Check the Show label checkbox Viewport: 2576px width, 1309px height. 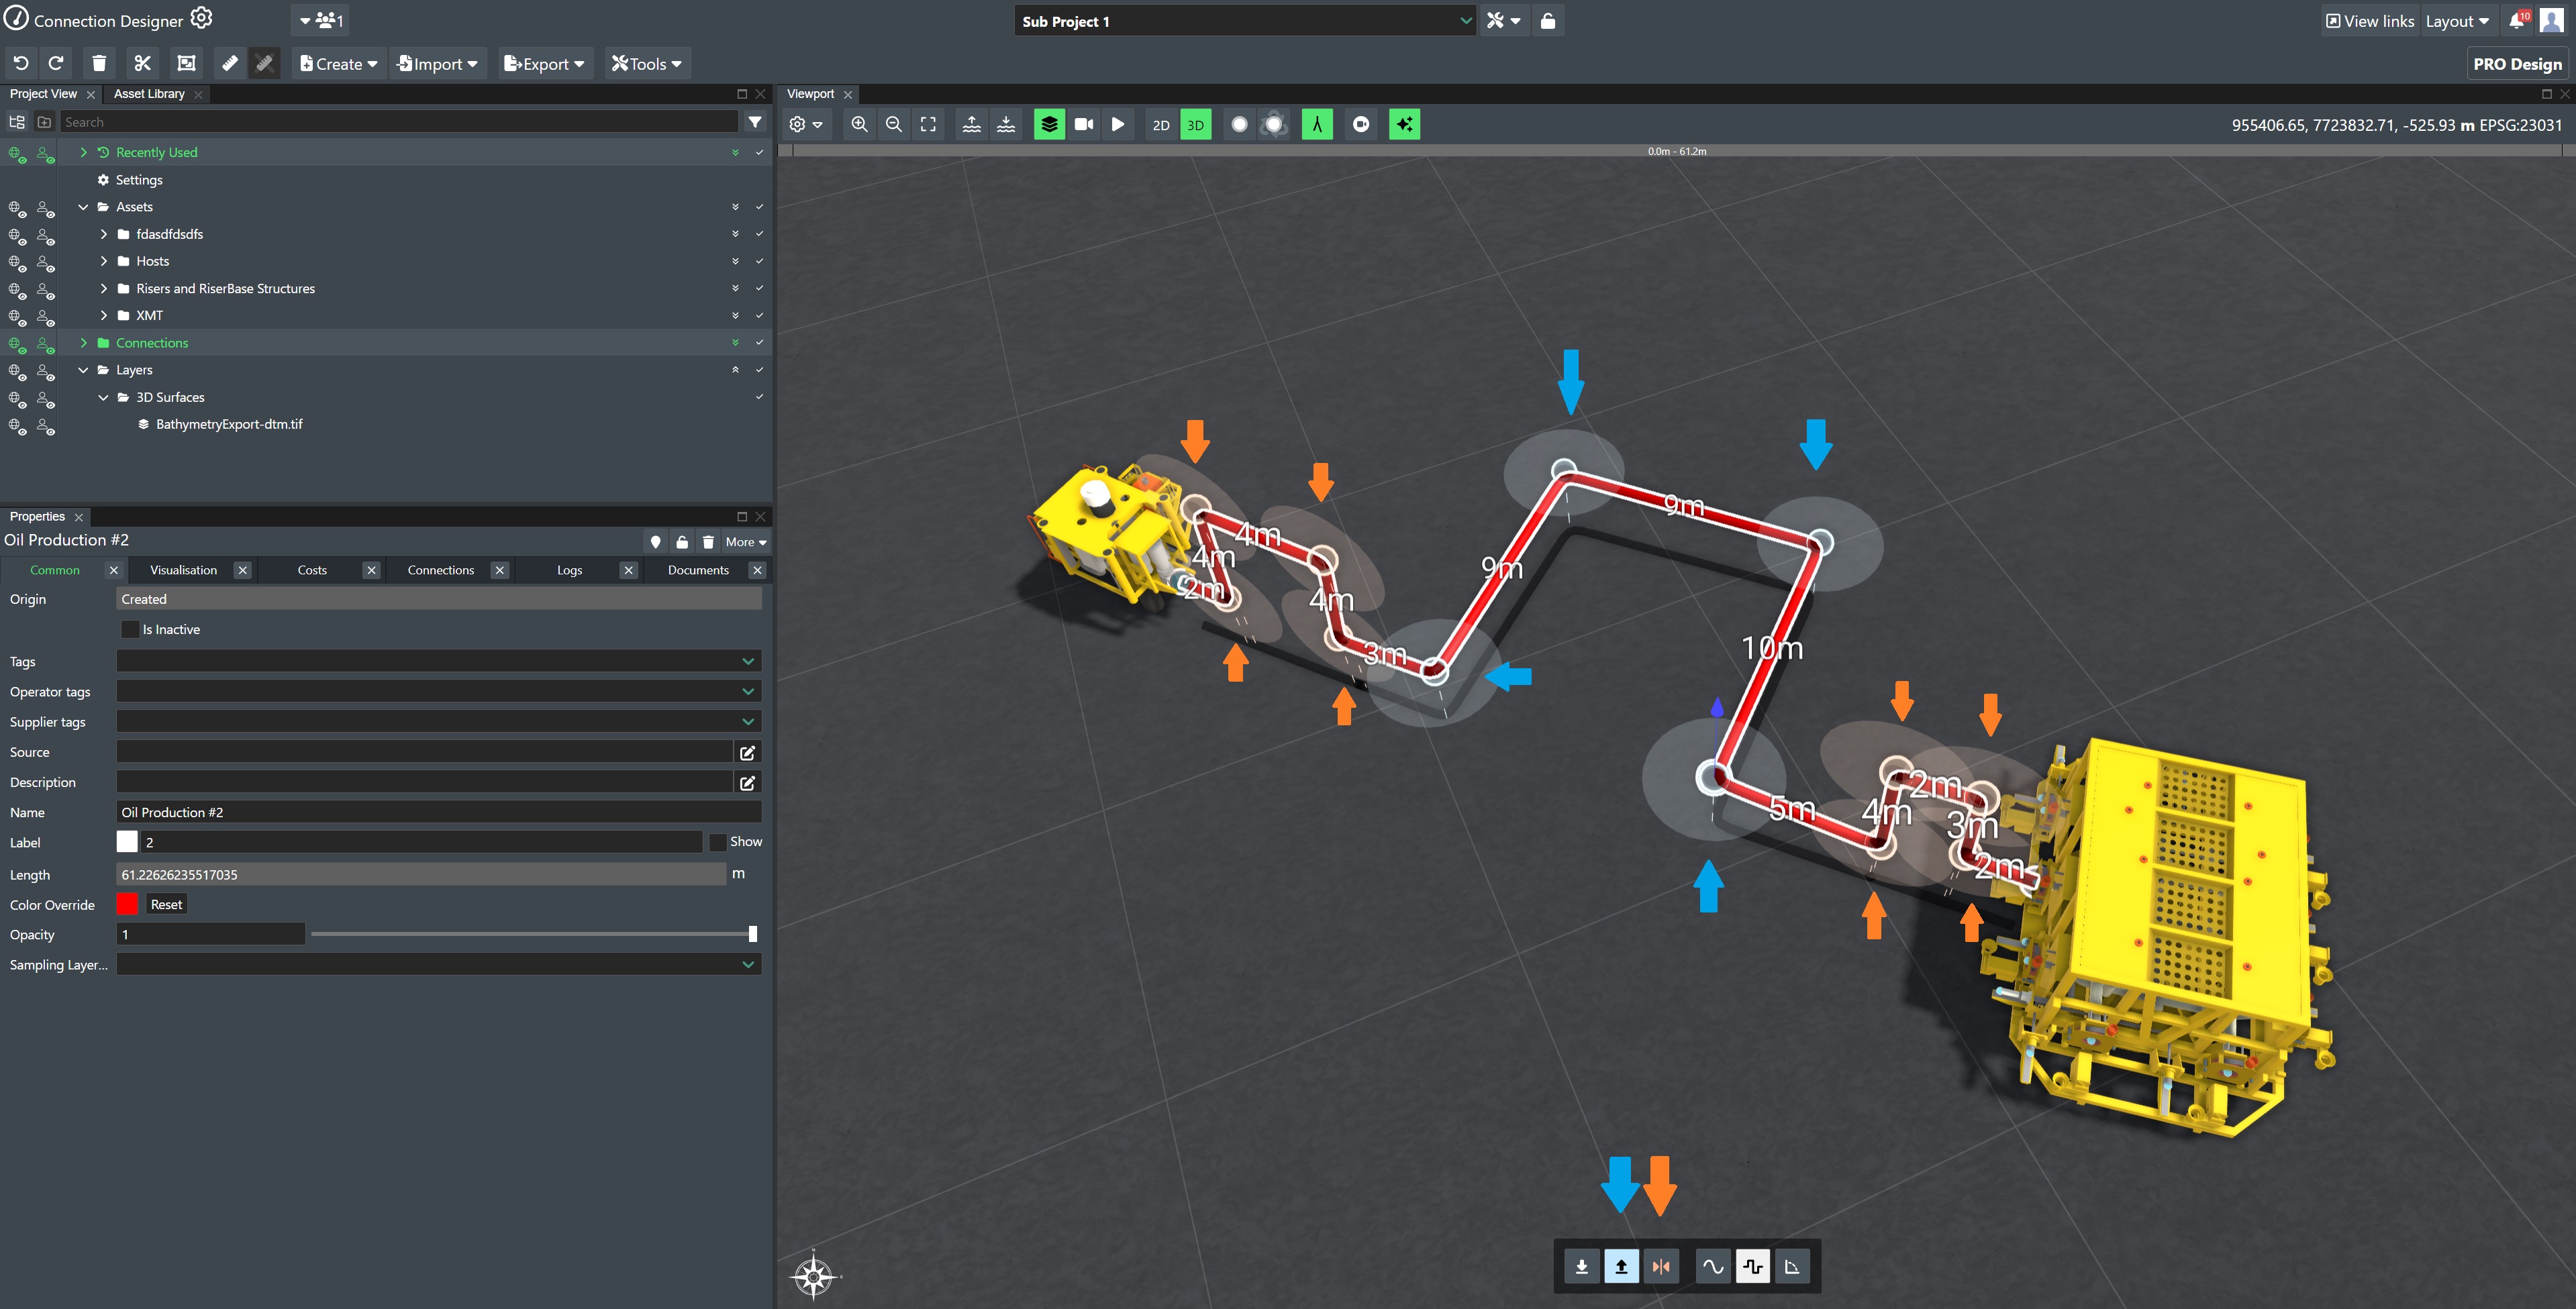tap(717, 842)
